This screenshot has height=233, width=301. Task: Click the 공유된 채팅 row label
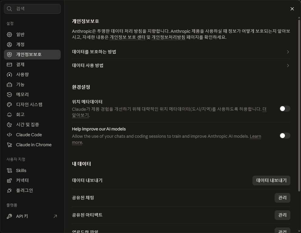click(x=83, y=198)
